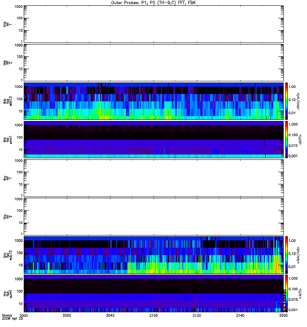This screenshot has height=327, width=307.
Task: Click the '2140' time axis label
Action: (240, 316)
